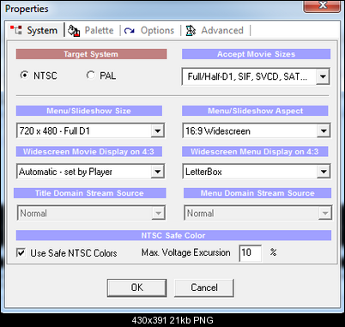The image size is (345, 327).
Task: Click the LetterBox value text
Action: tap(203, 172)
